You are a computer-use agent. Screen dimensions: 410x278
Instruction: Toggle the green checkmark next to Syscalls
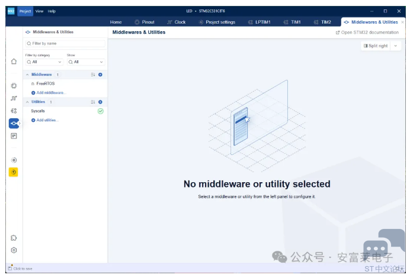click(x=100, y=111)
